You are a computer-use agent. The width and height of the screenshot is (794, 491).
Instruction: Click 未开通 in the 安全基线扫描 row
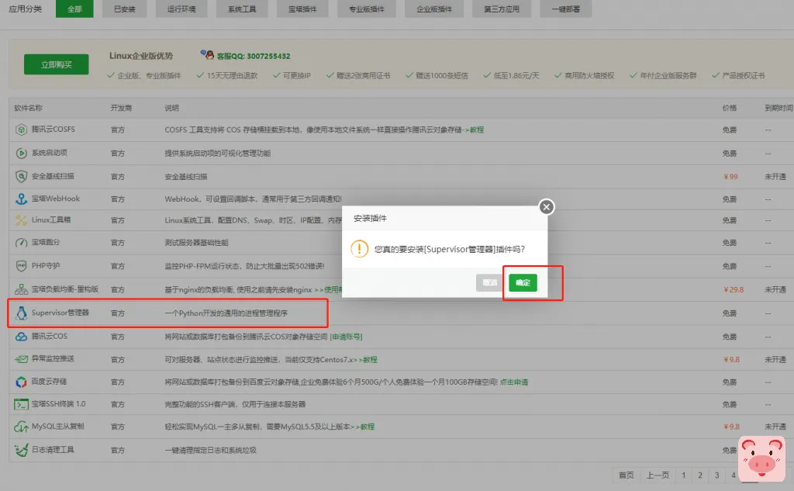[x=775, y=176]
